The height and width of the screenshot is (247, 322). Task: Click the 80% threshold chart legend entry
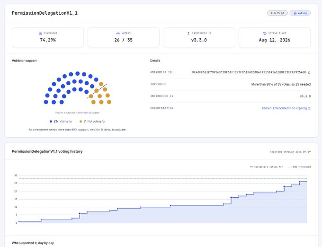click(x=299, y=167)
